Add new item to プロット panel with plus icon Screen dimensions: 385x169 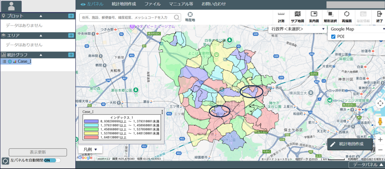coord(71,16)
